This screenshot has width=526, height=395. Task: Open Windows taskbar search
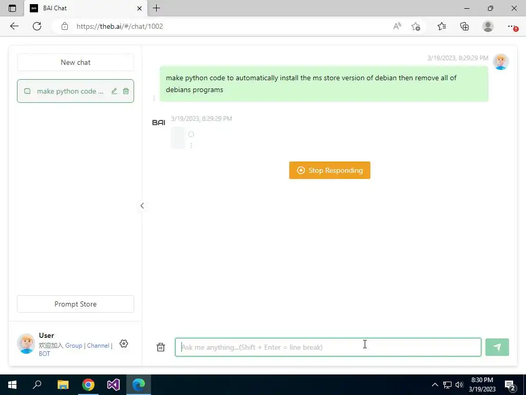(x=37, y=385)
